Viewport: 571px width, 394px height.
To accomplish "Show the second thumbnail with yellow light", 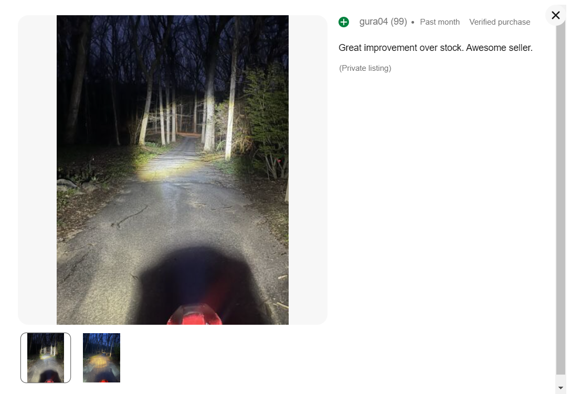I will tap(101, 358).
